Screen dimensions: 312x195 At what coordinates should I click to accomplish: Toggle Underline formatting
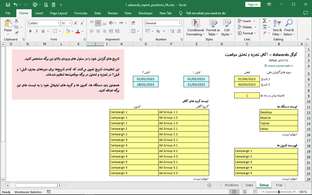tap(43, 31)
